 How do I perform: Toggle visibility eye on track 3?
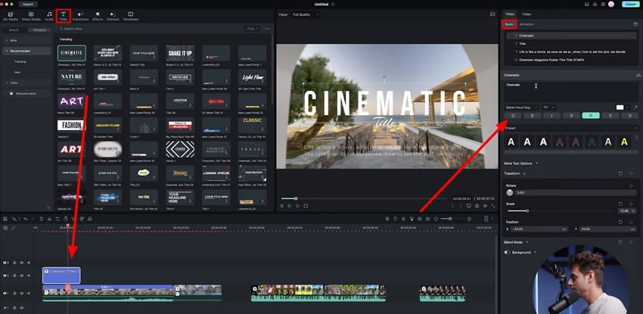[29, 263]
